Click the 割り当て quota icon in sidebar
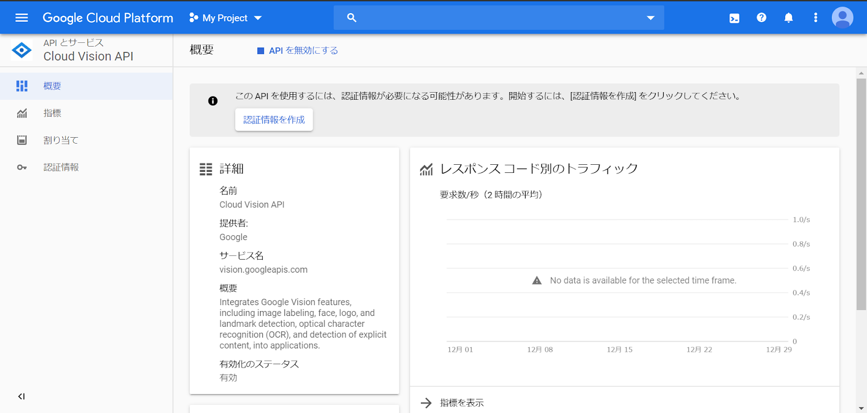867x413 pixels. coord(22,140)
